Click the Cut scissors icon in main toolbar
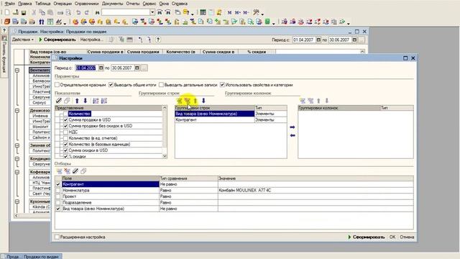Screen dimensions: 460x259 [34, 12]
